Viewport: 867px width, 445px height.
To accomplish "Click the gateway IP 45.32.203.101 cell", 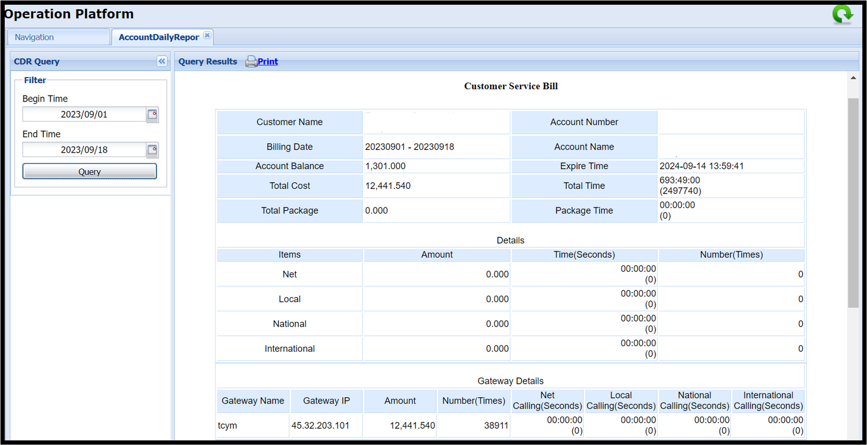I will click(x=320, y=426).
